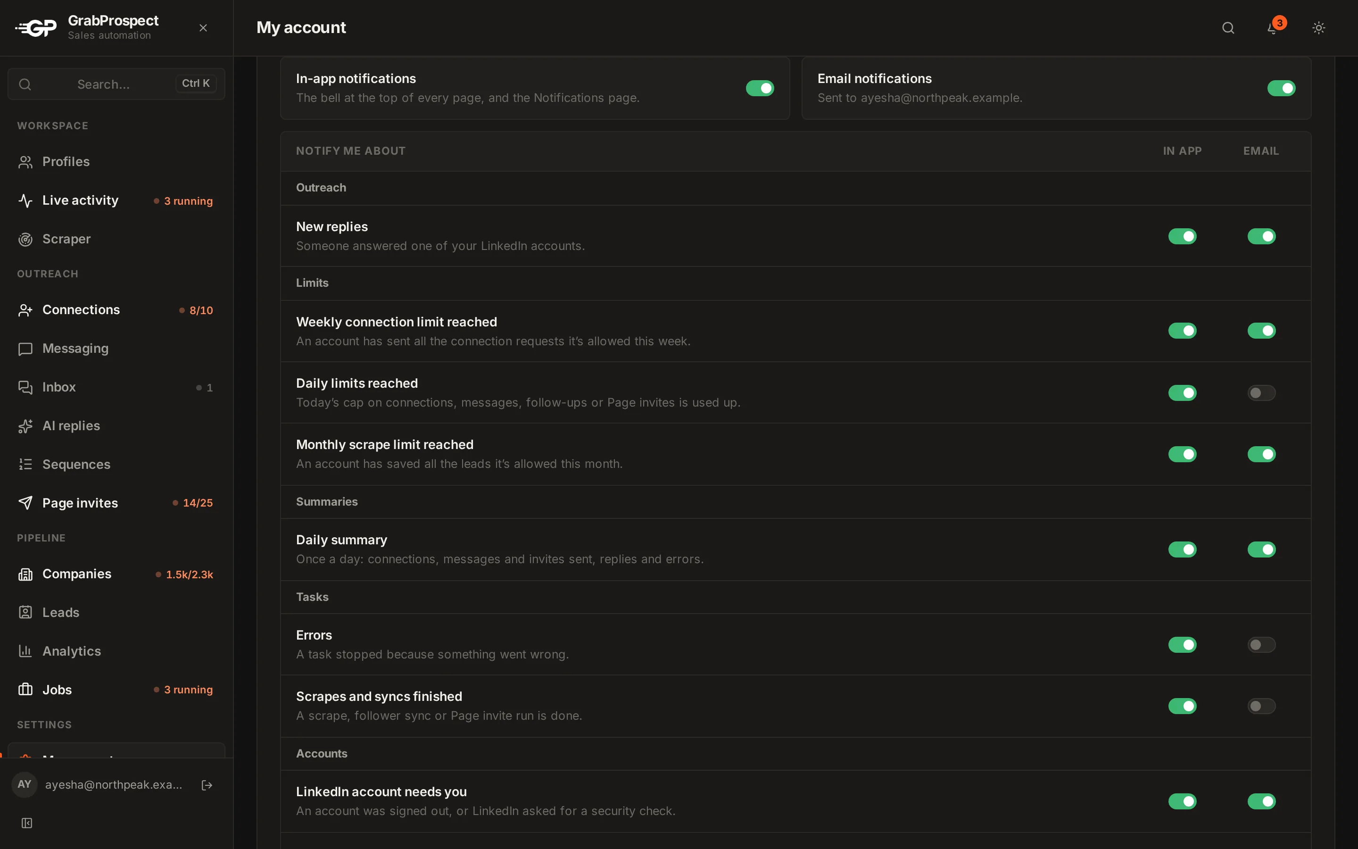Sign out using the logout icon

pos(207,785)
